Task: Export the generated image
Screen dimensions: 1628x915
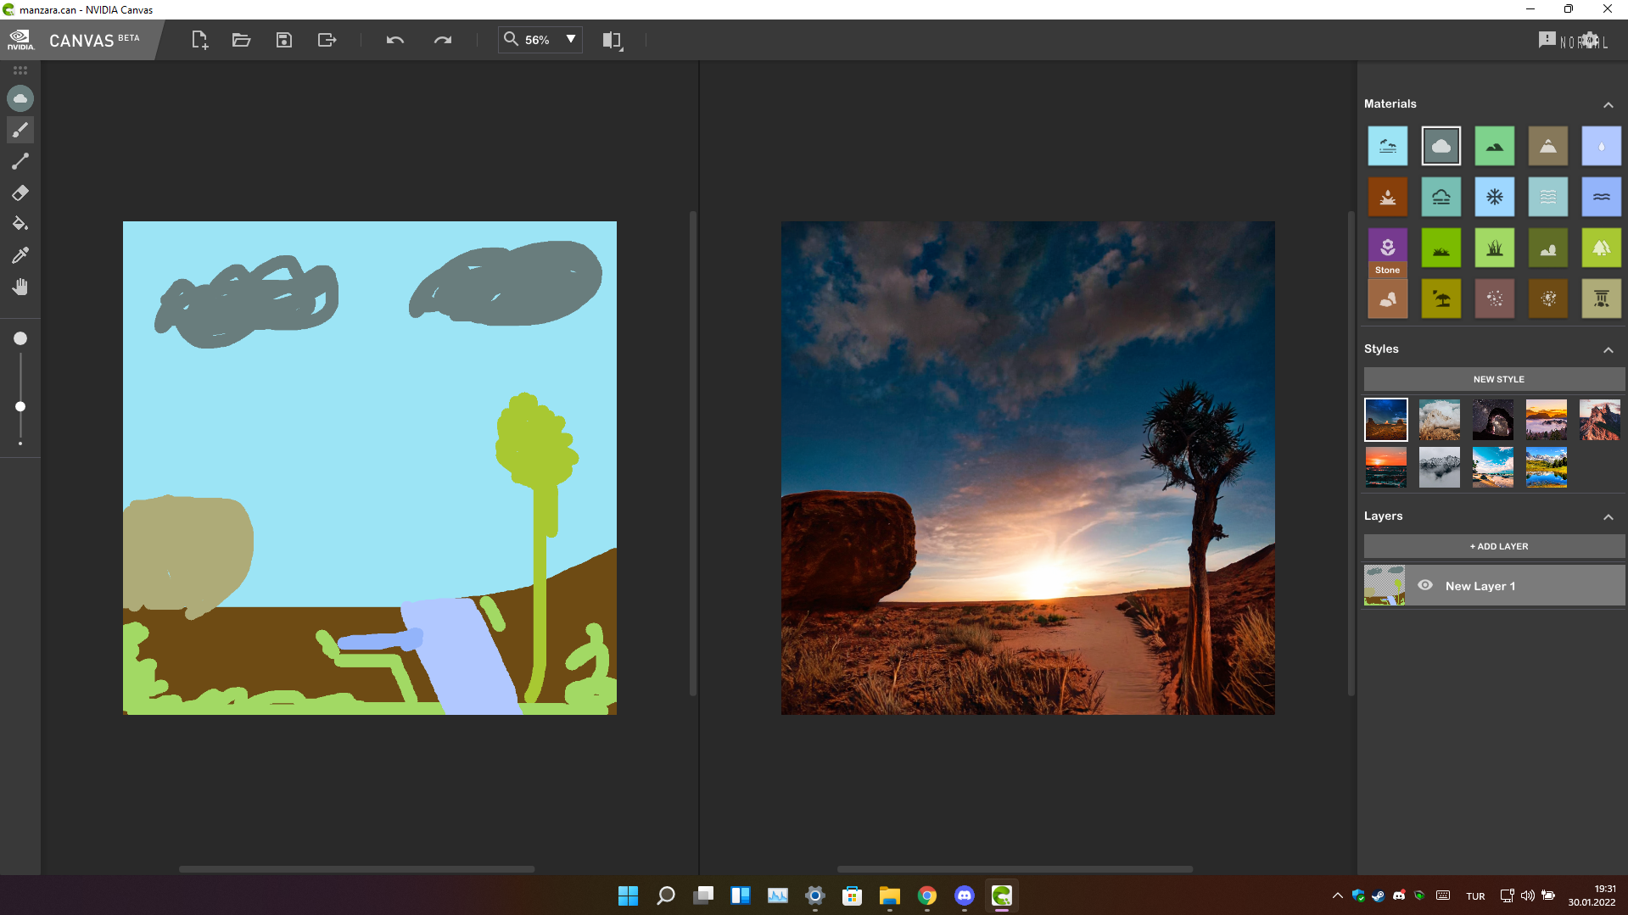Action: [327, 40]
